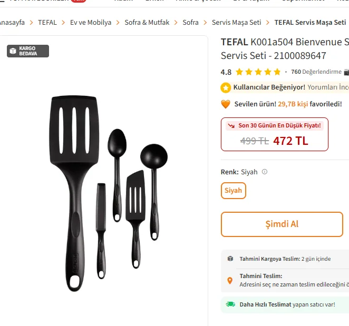Image resolution: width=349 pixels, height=326 pixels.
Task: Click the Kargo Bedava box icon
Action: [x=13, y=51]
